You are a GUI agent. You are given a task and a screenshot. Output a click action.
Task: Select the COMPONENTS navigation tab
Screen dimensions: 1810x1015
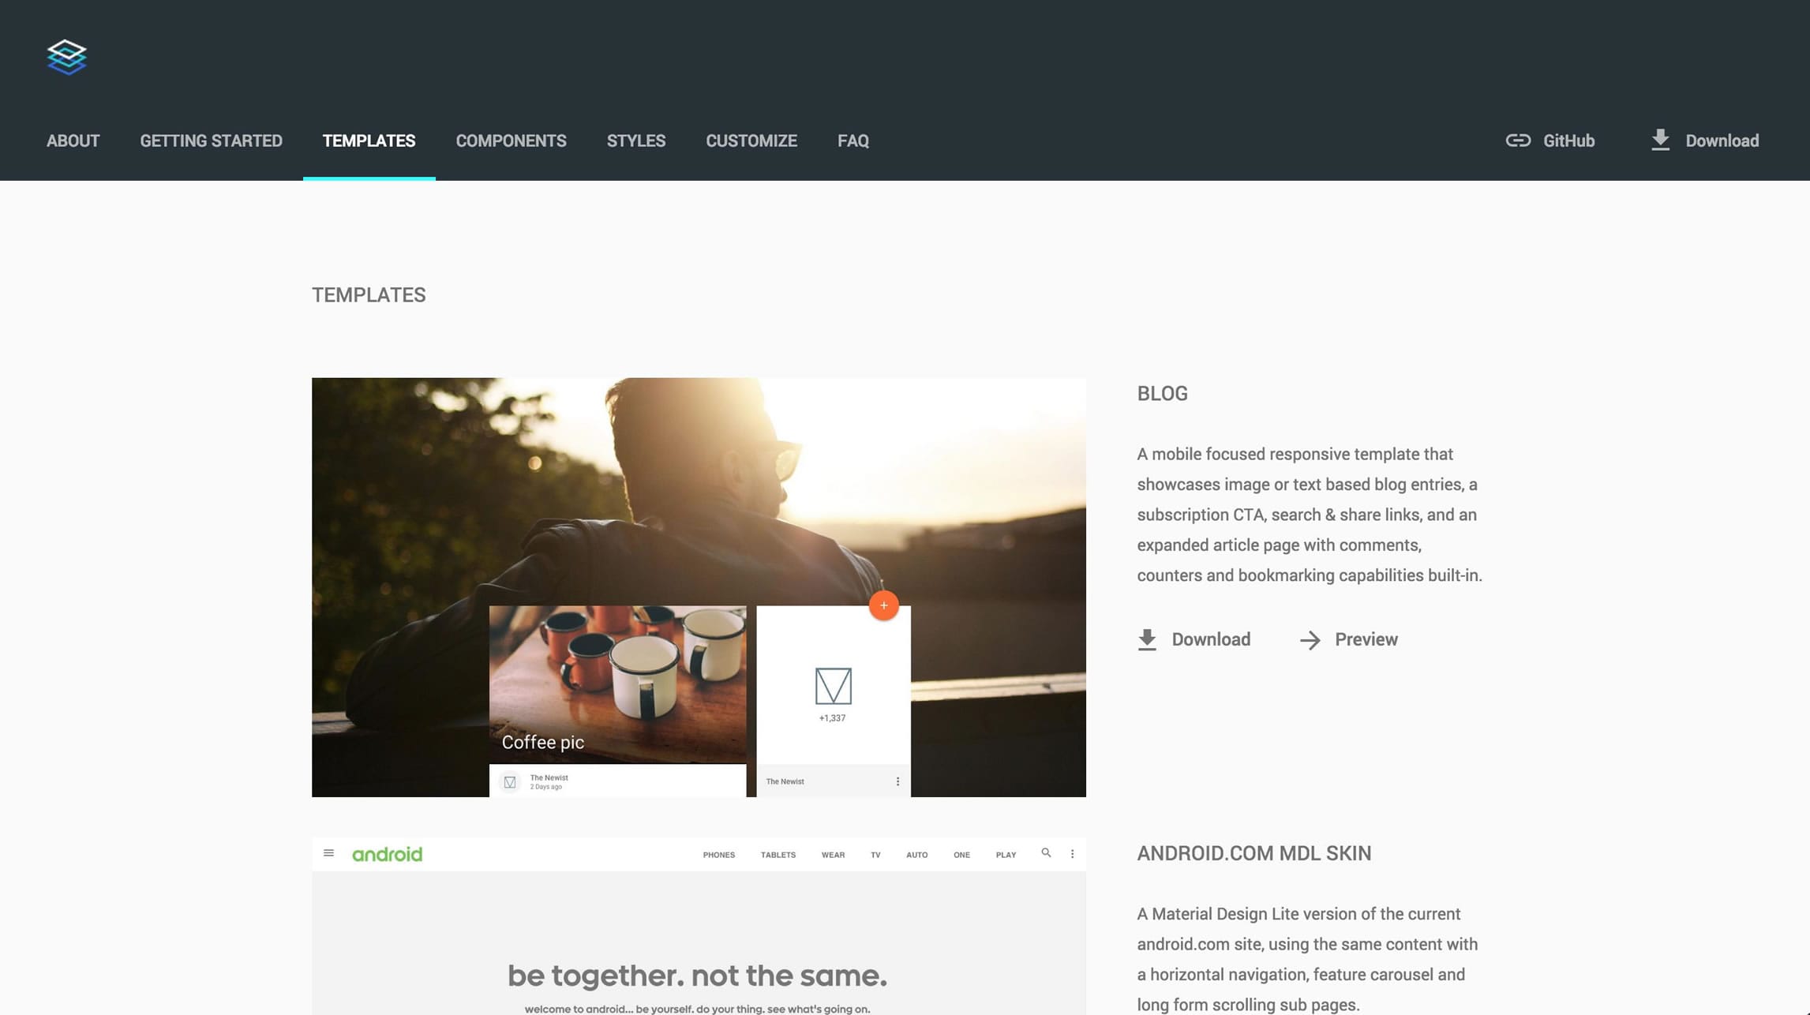pos(511,140)
